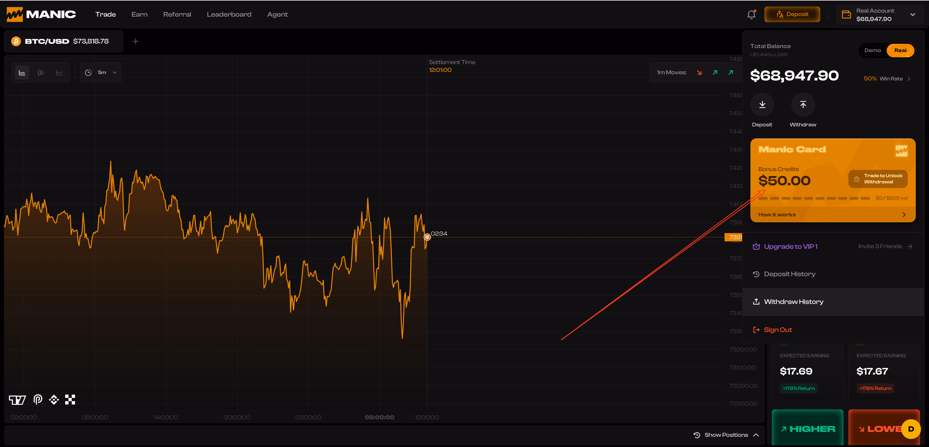Click the green +176% Return badge
929x447 pixels.
[x=798, y=388]
